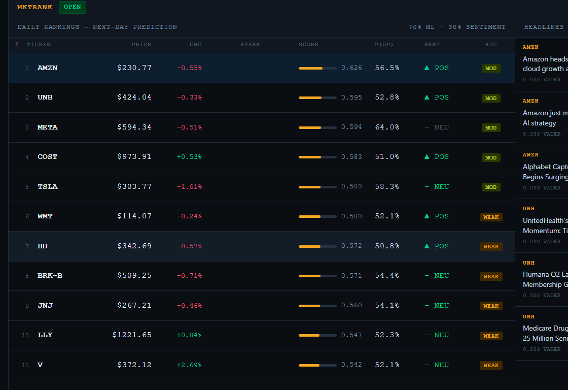
Task: Click the MOD signal badge for META
Action: [491, 127]
